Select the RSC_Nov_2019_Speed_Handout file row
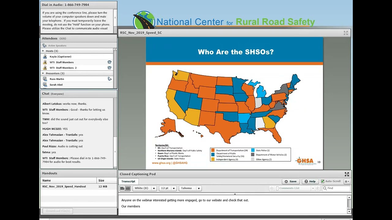 [x=78, y=186]
